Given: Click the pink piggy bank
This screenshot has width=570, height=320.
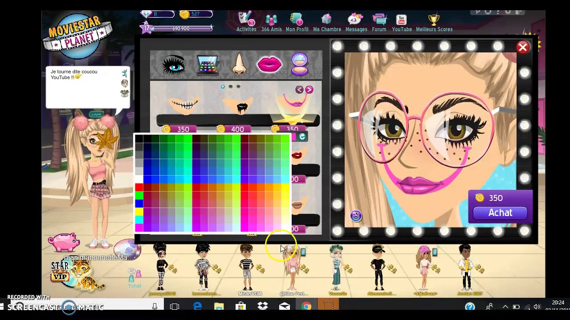Looking at the screenshot, I should pyautogui.click(x=64, y=242).
